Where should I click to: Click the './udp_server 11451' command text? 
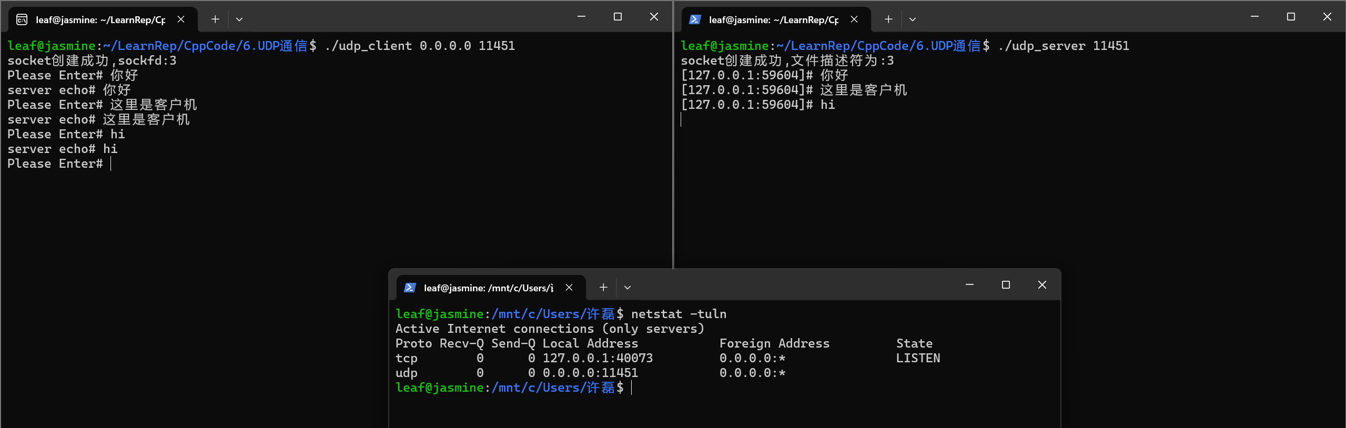point(1064,46)
